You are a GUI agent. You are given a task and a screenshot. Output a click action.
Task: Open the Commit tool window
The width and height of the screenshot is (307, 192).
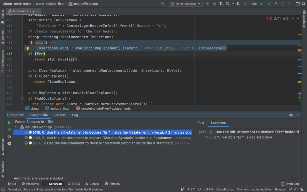(x=3, y=37)
